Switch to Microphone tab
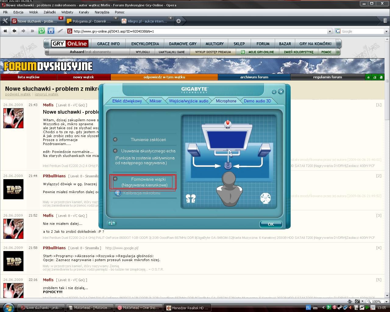 [x=226, y=101]
